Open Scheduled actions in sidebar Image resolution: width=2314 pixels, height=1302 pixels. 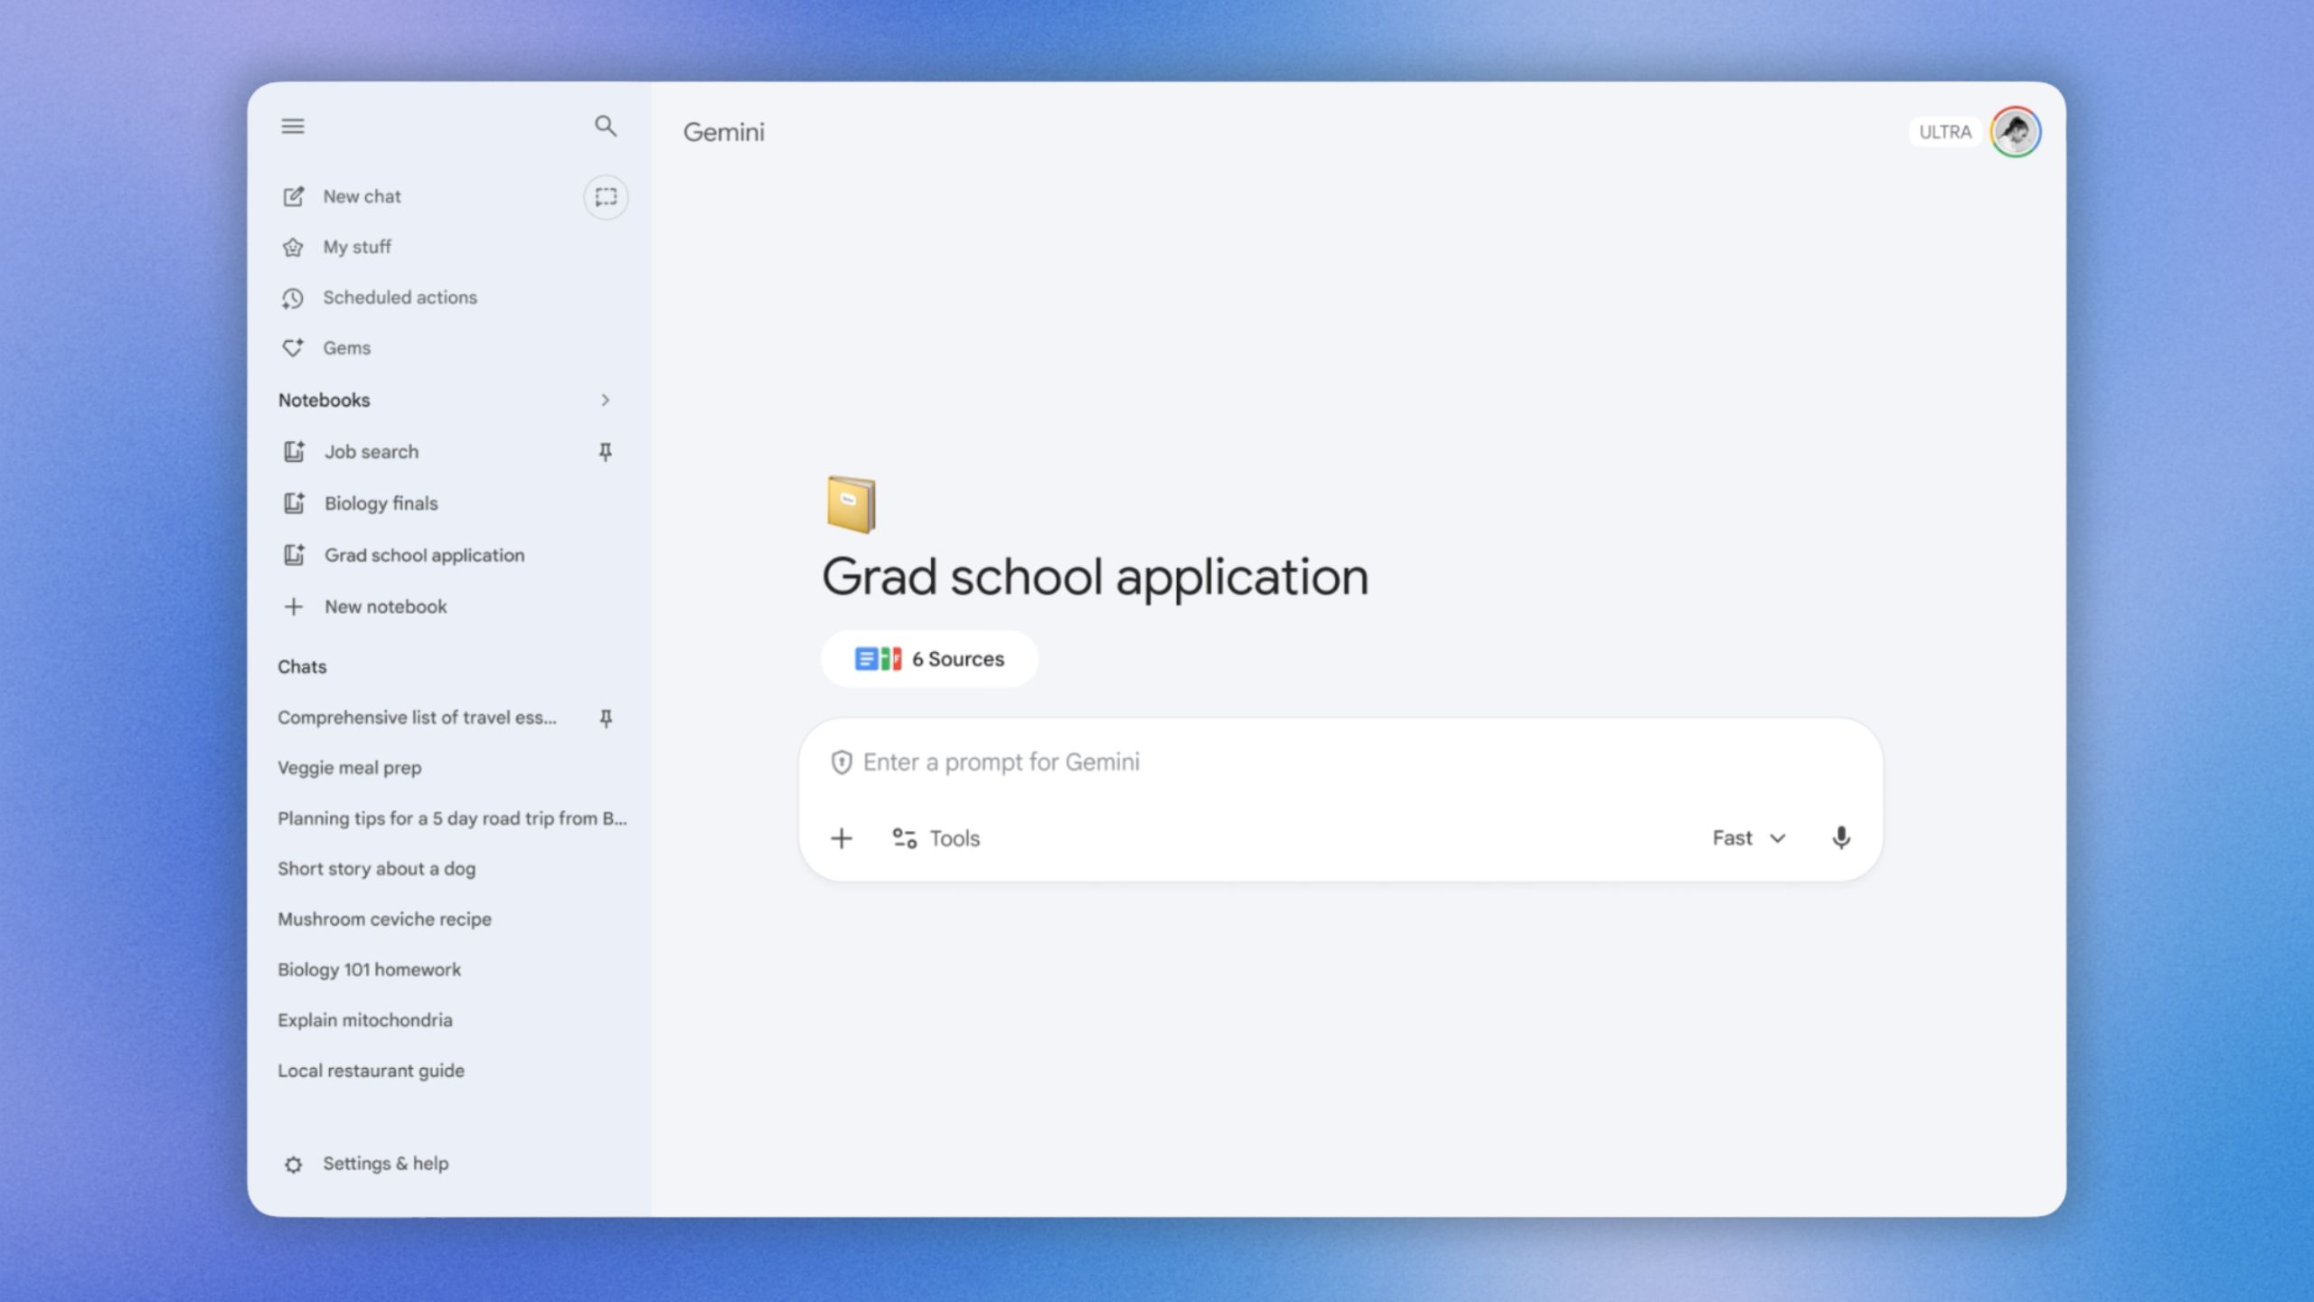tap(399, 297)
